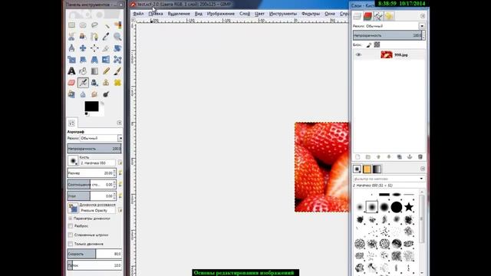This screenshot has width=491, height=276.
Task: Switch to the Gradients tab
Action: point(377,169)
